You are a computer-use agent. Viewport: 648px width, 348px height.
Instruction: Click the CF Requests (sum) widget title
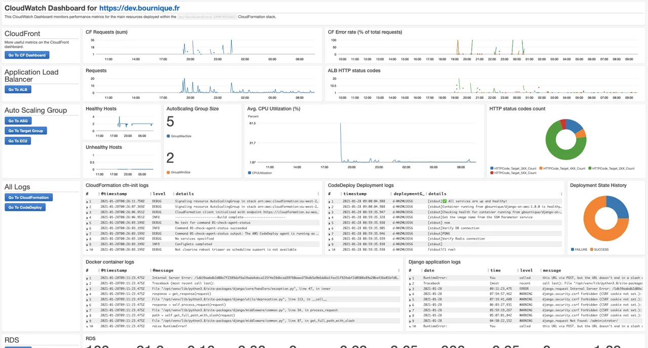(106, 32)
